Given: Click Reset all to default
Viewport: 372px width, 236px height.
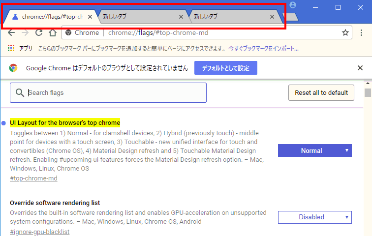Looking at the screenshot, I should click(x=321, y=92).
